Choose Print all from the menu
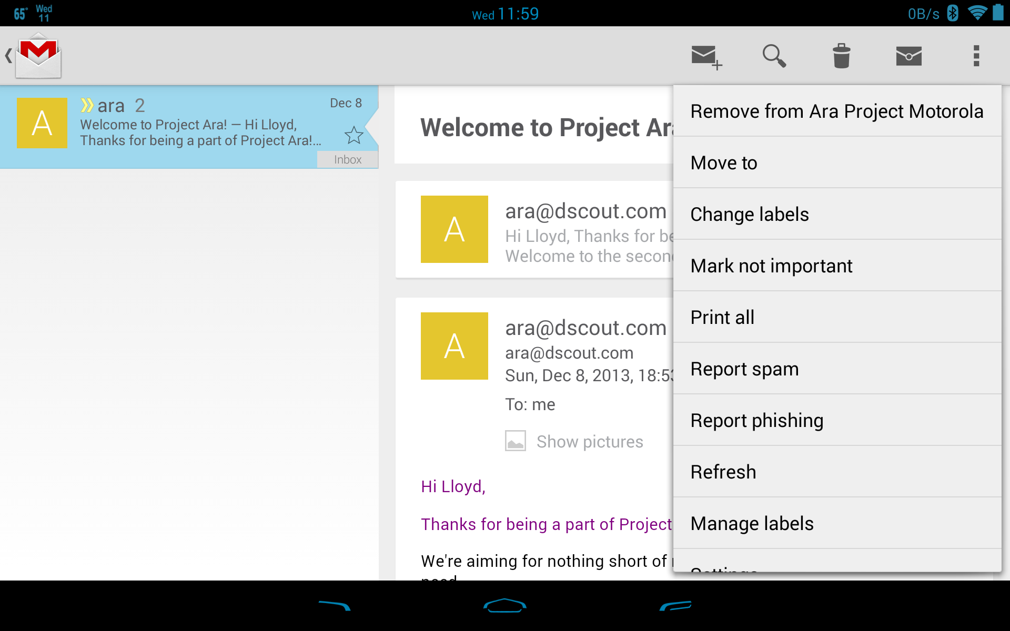The width and height of the screenshot is (1010, 631). point(837,318)
